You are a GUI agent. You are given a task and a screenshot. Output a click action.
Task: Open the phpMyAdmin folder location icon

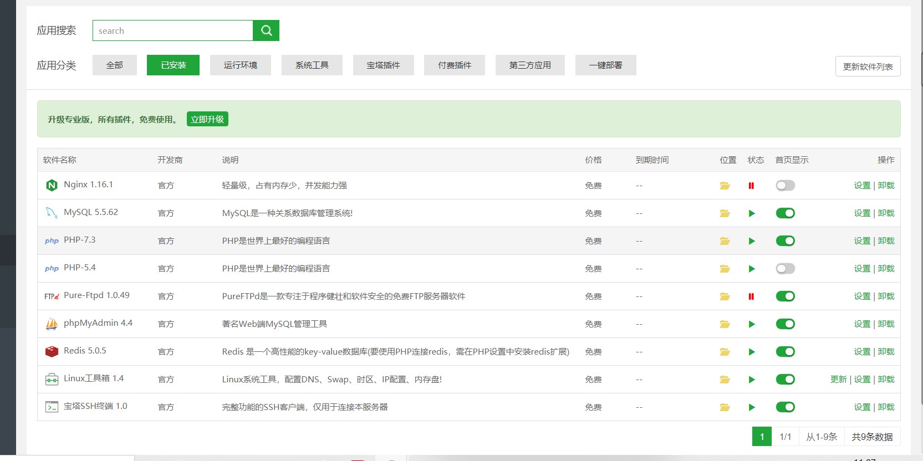[x=725, y=324]
